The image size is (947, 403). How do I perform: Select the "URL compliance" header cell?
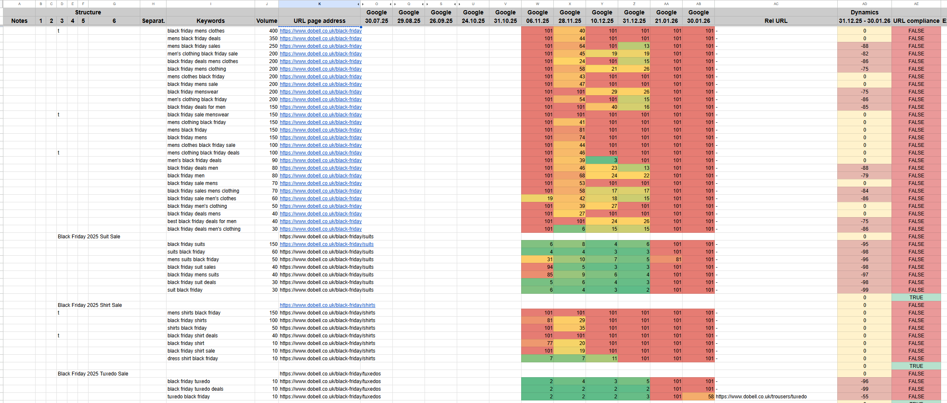point(916,21)
